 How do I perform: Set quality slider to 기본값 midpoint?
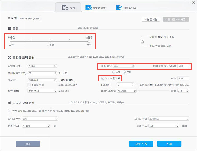point(50,41)
